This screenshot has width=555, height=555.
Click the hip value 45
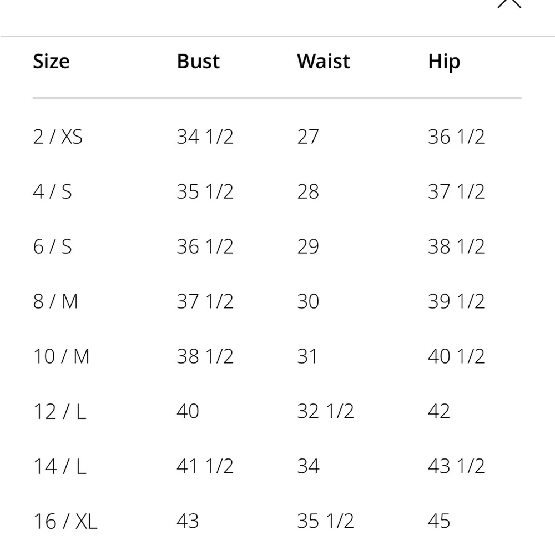point(439,521)
